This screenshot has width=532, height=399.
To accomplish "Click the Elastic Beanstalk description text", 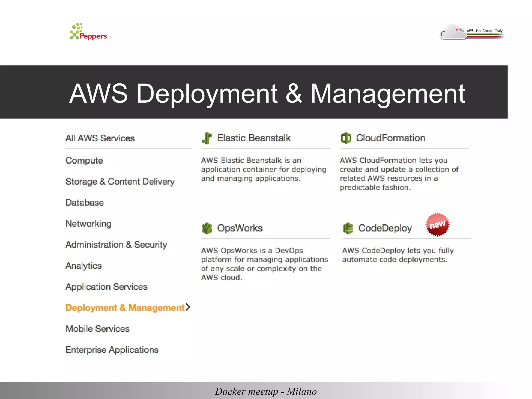I will [264, 169].
